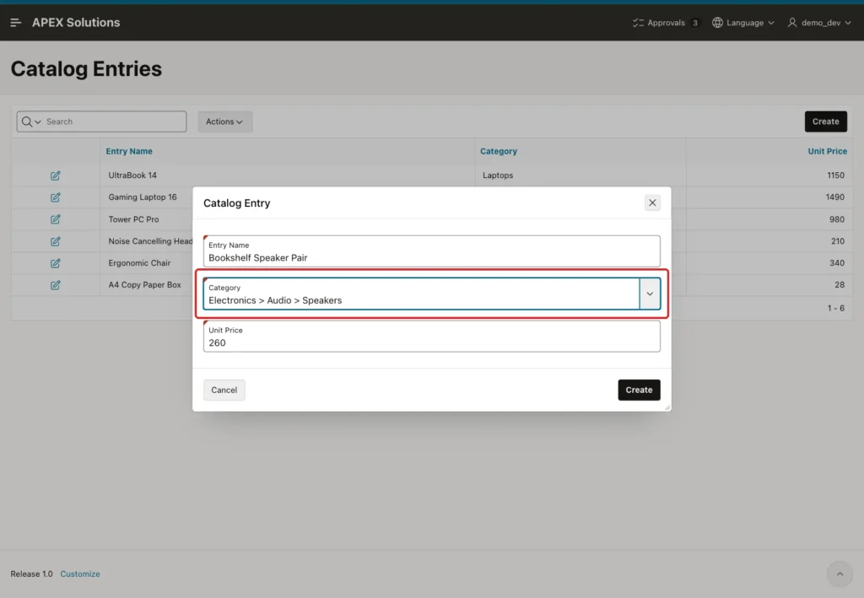Click the 980 unit price cell

836,219
